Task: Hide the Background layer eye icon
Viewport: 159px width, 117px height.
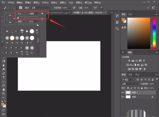Action: (123, 97)
